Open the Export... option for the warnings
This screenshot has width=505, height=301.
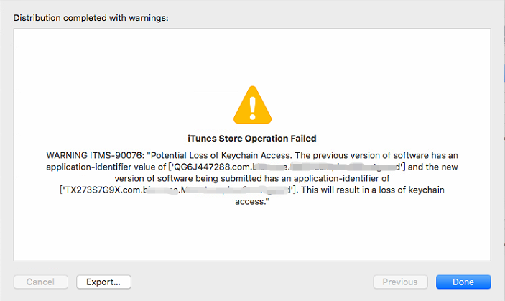pyautogui.click(x=103, y=282)
